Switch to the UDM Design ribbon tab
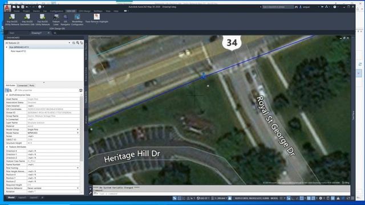The image size is (365, 205). pyautogui.click(x=84, y=11)
